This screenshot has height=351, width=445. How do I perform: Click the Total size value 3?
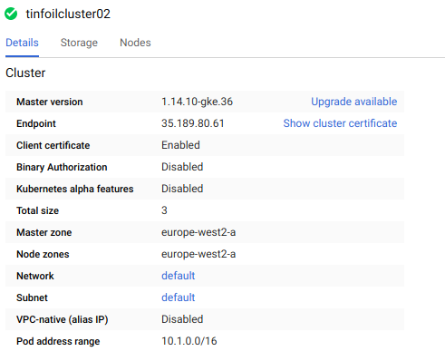(x=164, y=210)
